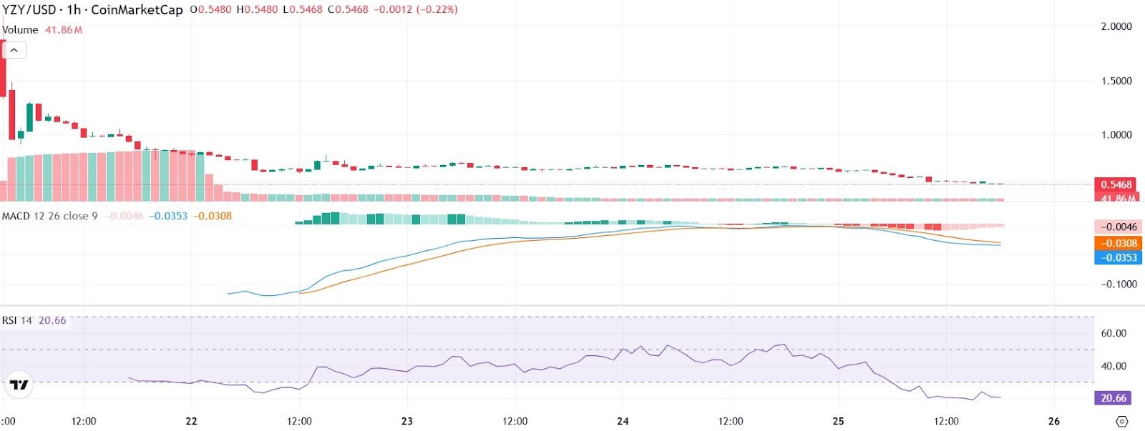Click the 60.00 RSI scale label
This screenshot has height=431, width=1145.
pos(1114,333)
